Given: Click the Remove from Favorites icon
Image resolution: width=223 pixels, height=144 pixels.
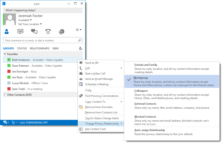Looking at the screenshot, I should pyautogui.click(x=81, y=107).
